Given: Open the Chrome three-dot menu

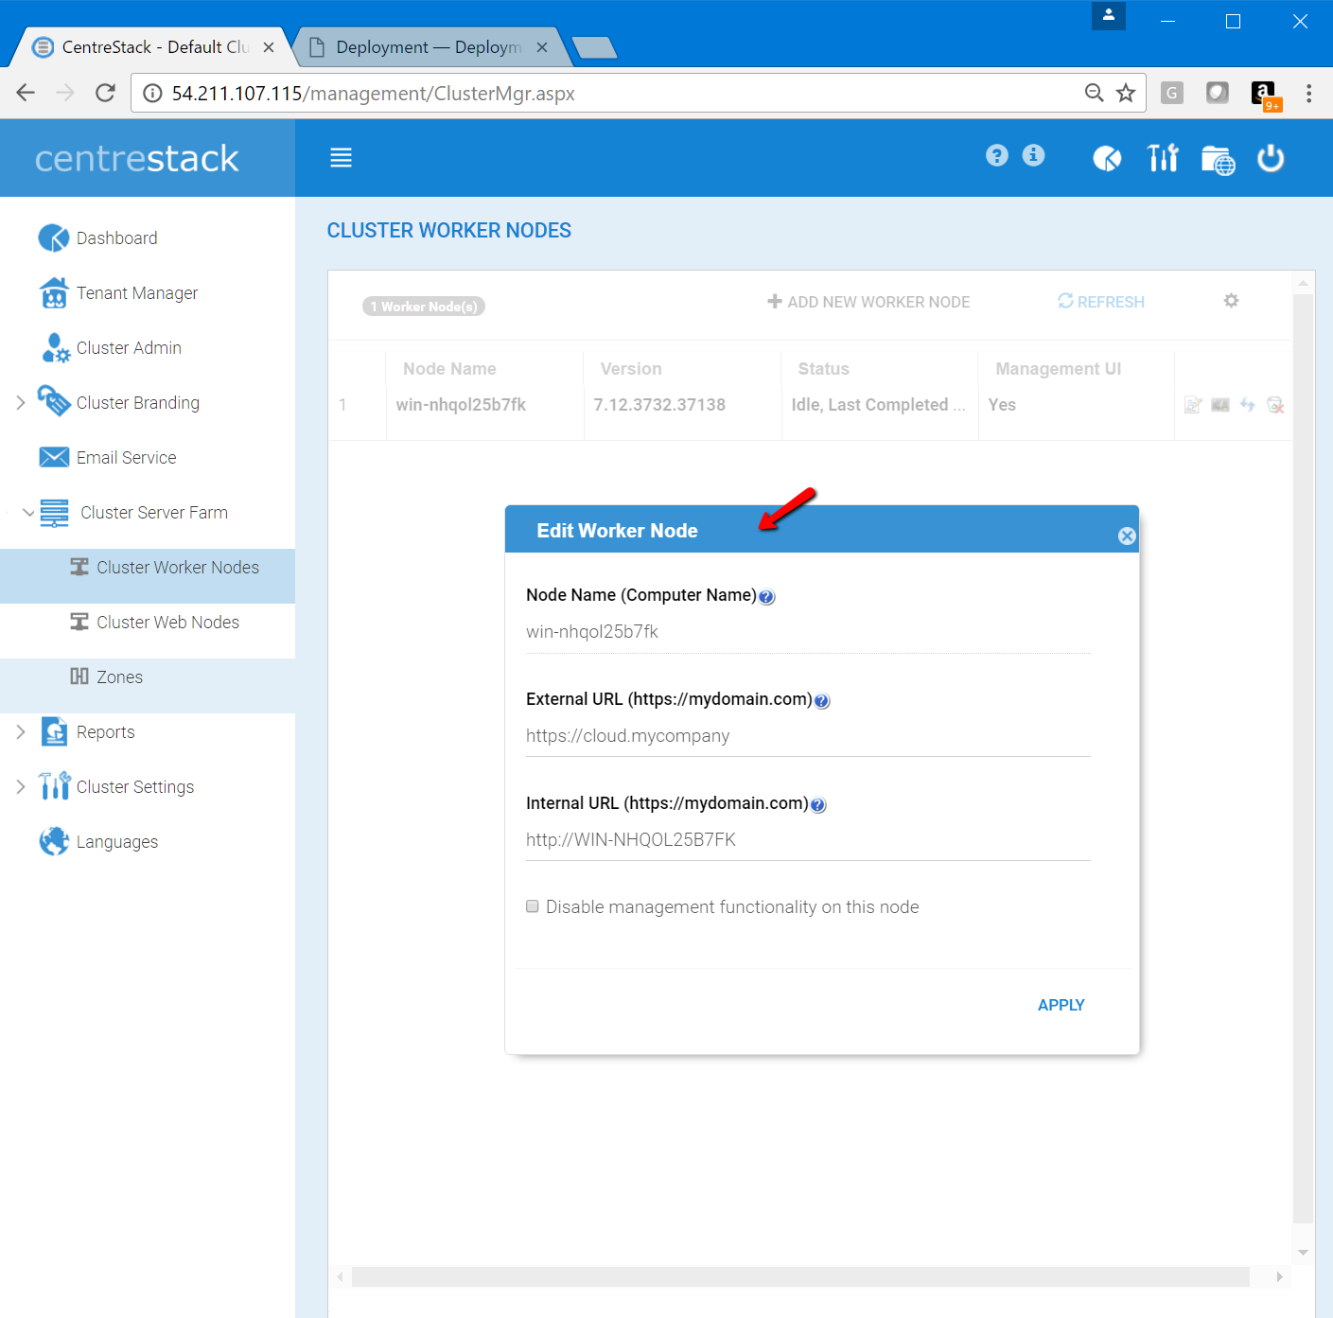Looking at the screenshot, I should click(1308, 93).
